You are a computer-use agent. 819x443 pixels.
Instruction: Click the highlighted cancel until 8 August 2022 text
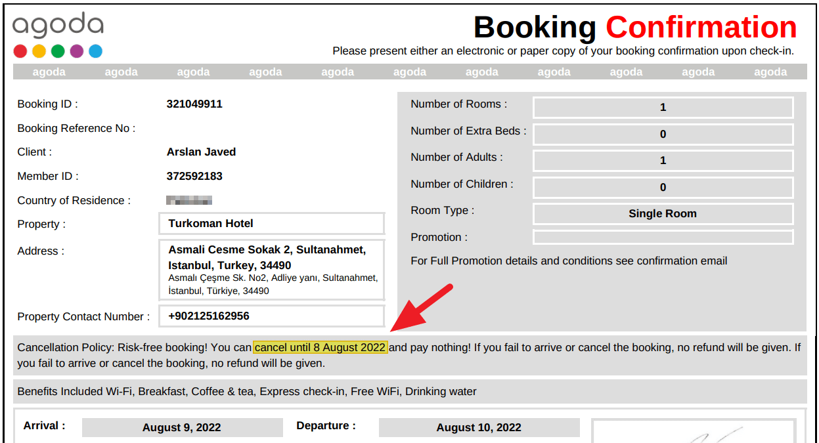point(321,347)
